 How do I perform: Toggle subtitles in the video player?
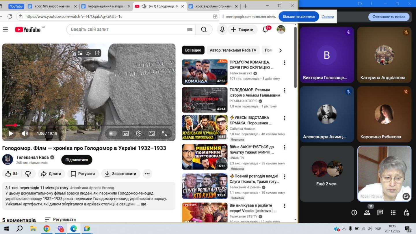pos(126,133)
